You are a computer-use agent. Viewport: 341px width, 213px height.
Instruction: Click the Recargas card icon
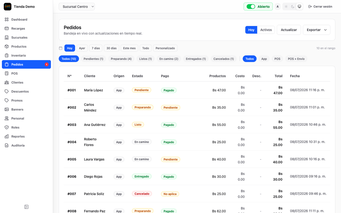coord(7,28)
